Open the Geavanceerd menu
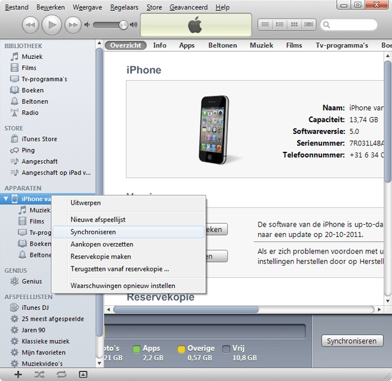Image resolution: width=392 pixels, height=381 pixels. coord(188,7)
